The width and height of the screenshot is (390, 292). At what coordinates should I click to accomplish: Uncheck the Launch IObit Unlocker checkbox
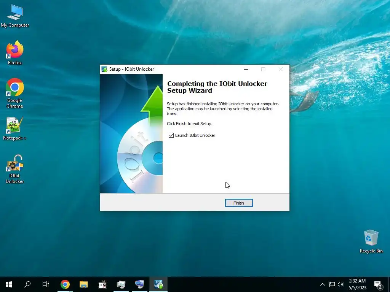(x=171, y=135)
